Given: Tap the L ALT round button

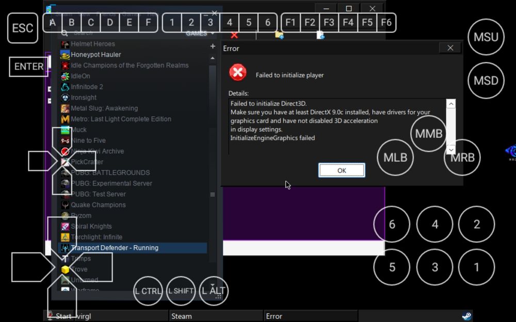Looking at the screenshot, I should [214, 291].
